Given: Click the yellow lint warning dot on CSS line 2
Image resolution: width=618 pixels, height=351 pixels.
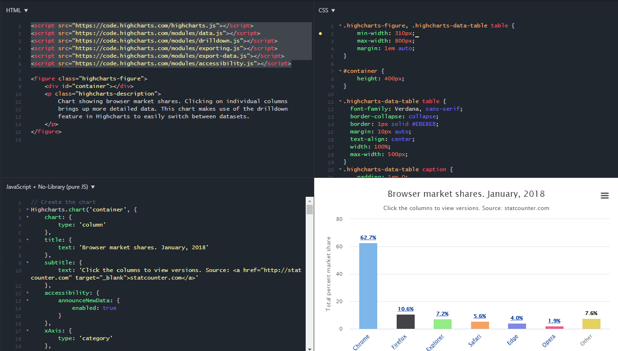Looking at the screenshot, I should [320, 34].
